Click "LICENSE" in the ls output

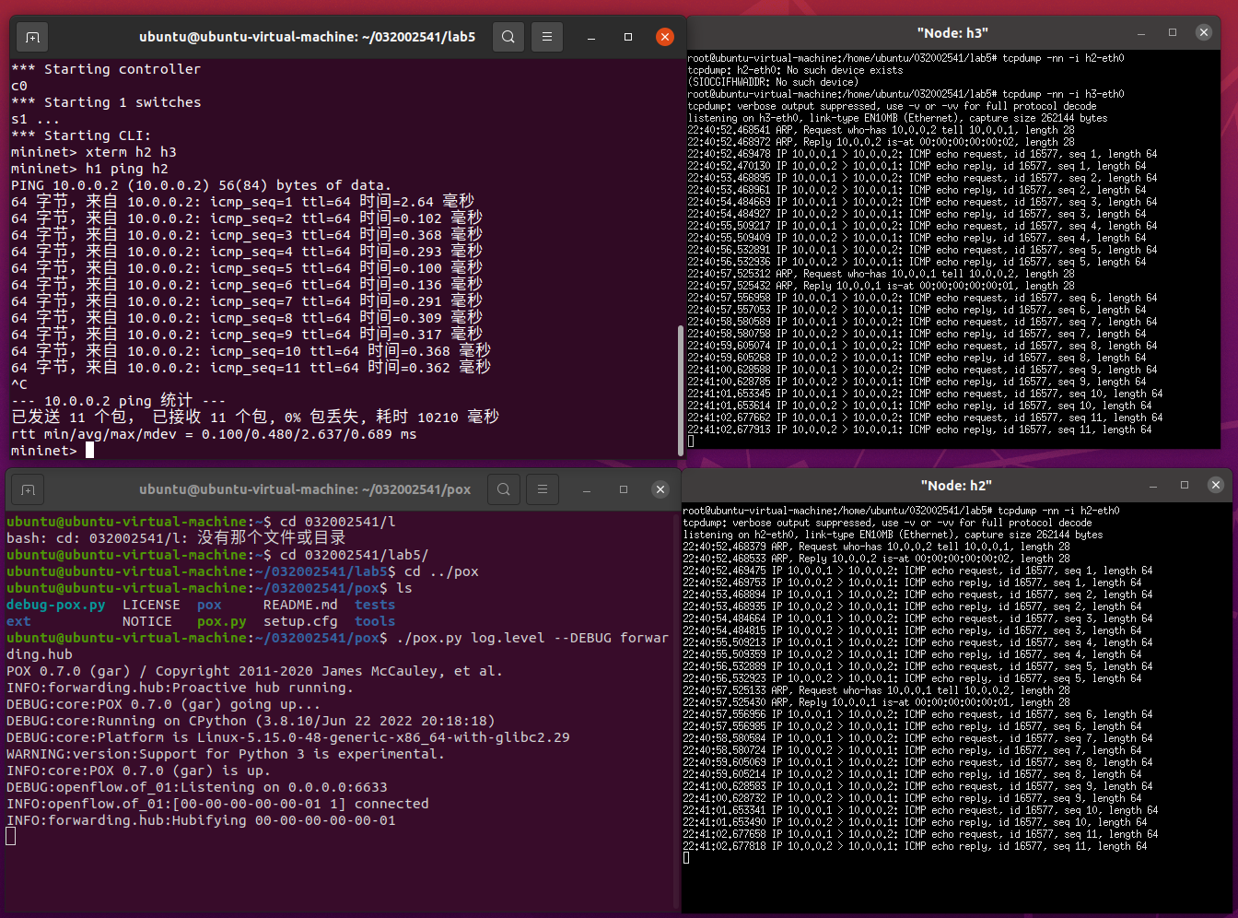pyautogui.click(x=151, y=605)
